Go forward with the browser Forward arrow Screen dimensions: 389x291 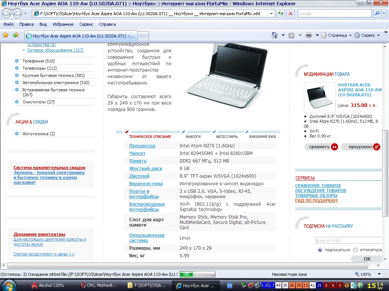[17, 13]
